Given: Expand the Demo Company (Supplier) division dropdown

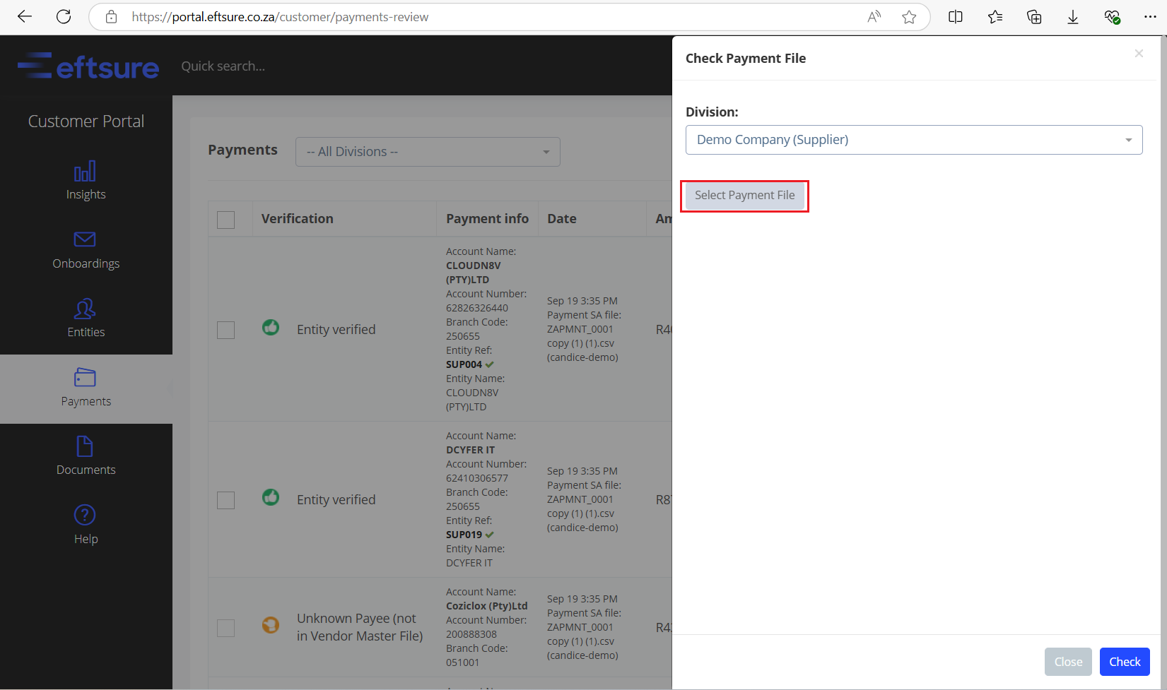Looking at the screenshot, I should [914, 140].
